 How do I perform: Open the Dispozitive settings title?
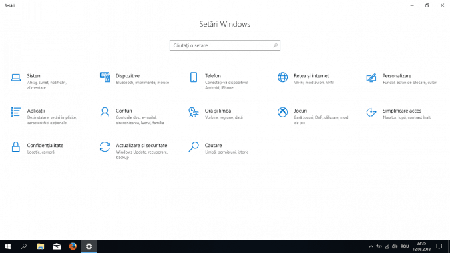coord(128,75)
